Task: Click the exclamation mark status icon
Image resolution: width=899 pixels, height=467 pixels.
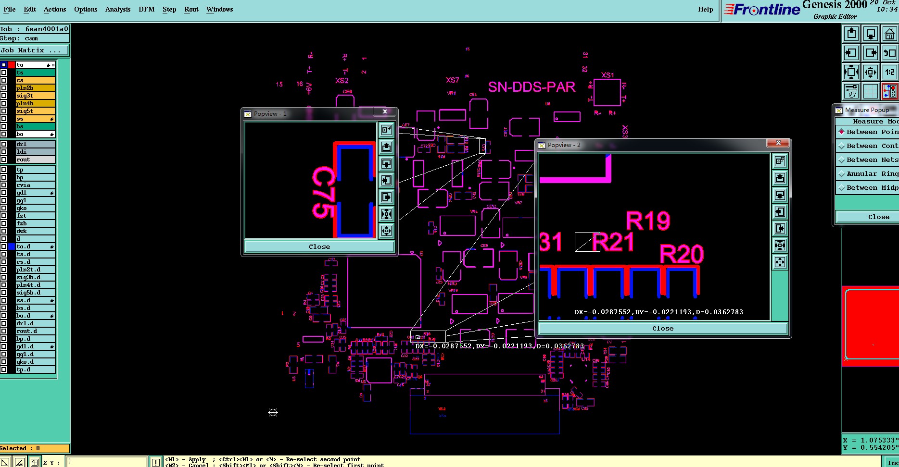Action: 156,462
